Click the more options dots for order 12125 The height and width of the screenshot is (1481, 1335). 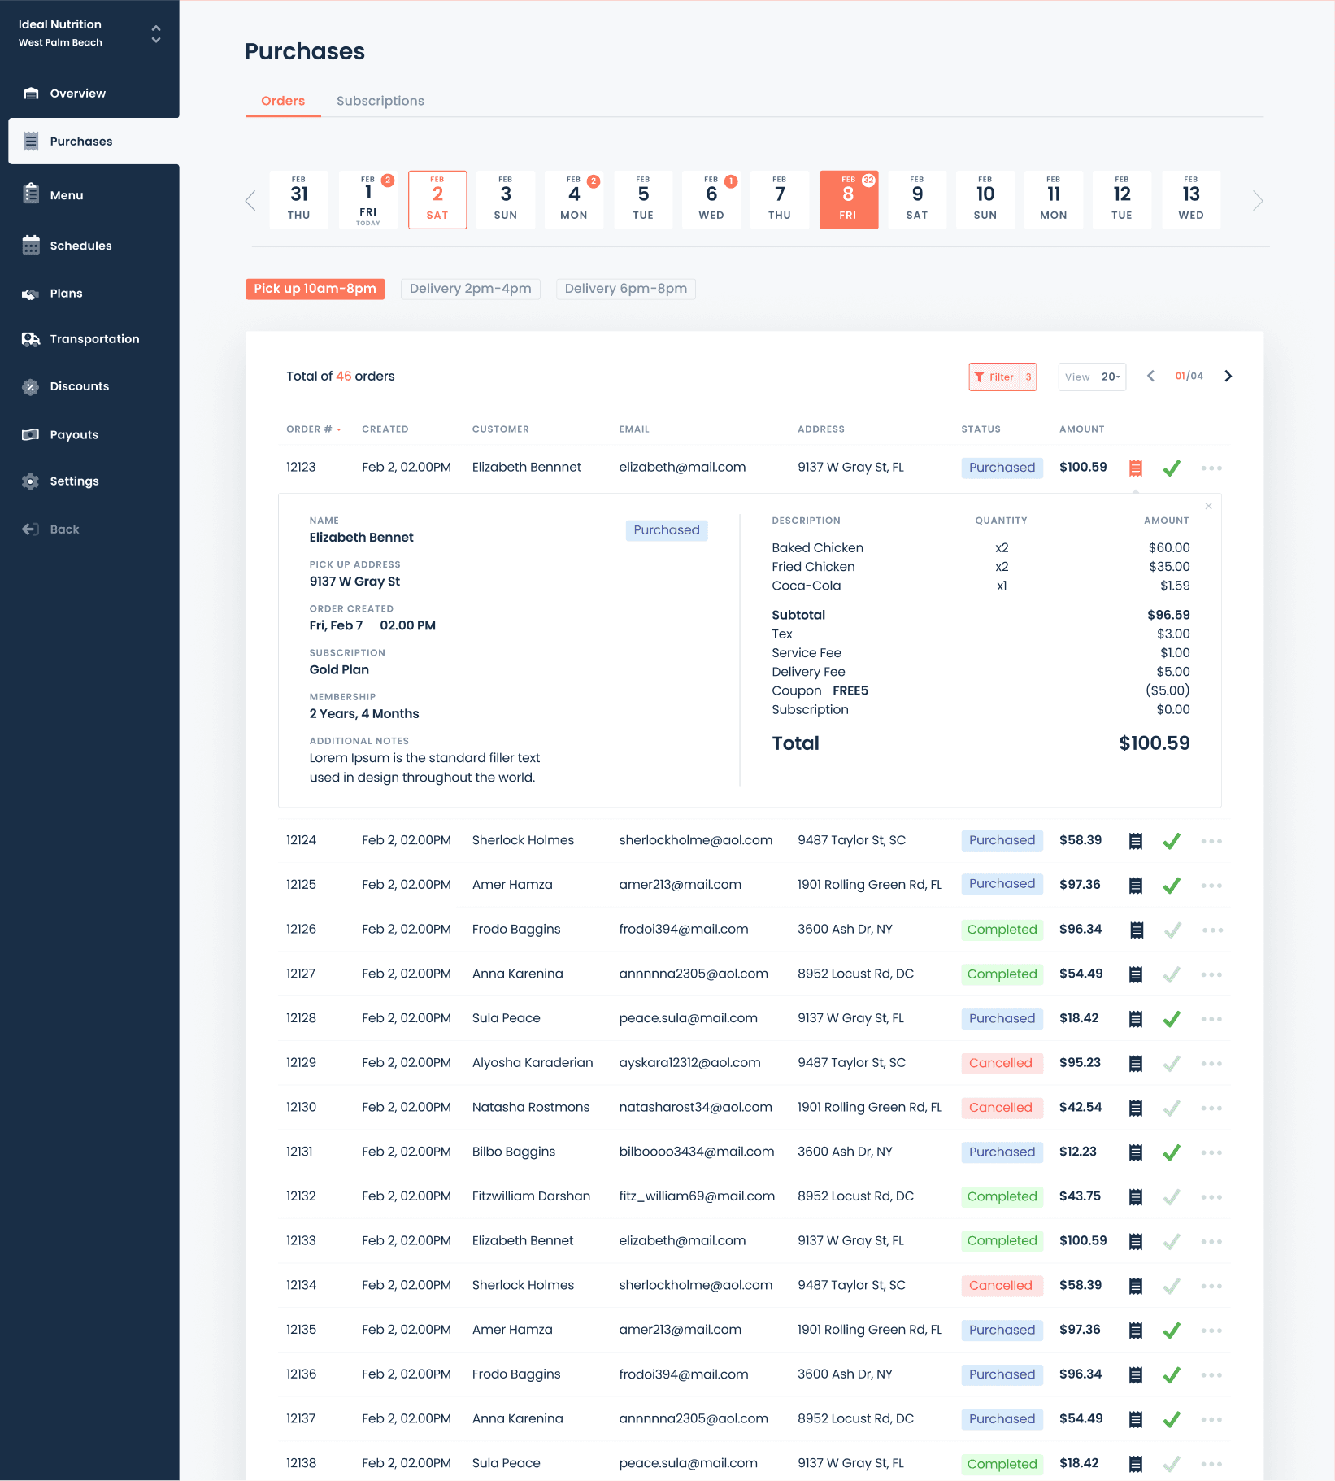click(1211, 886)
